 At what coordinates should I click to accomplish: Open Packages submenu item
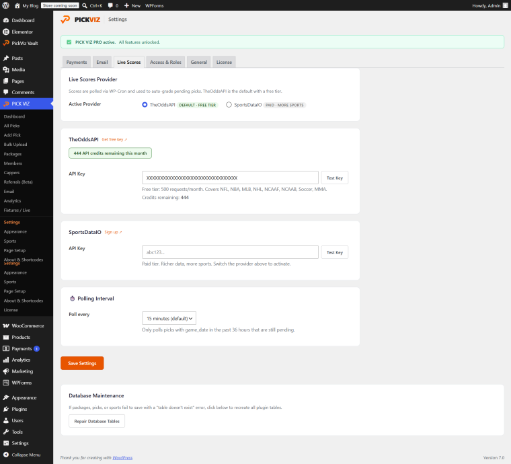pos(13,154)
